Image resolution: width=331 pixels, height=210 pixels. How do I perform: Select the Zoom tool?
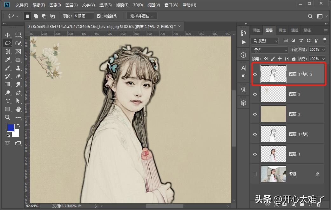click(x=7, y=117)
